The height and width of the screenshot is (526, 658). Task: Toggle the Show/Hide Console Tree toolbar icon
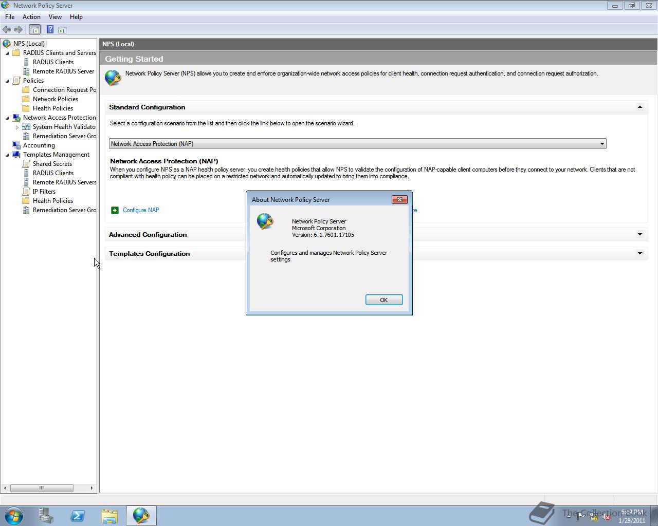(x=34, y=30)
